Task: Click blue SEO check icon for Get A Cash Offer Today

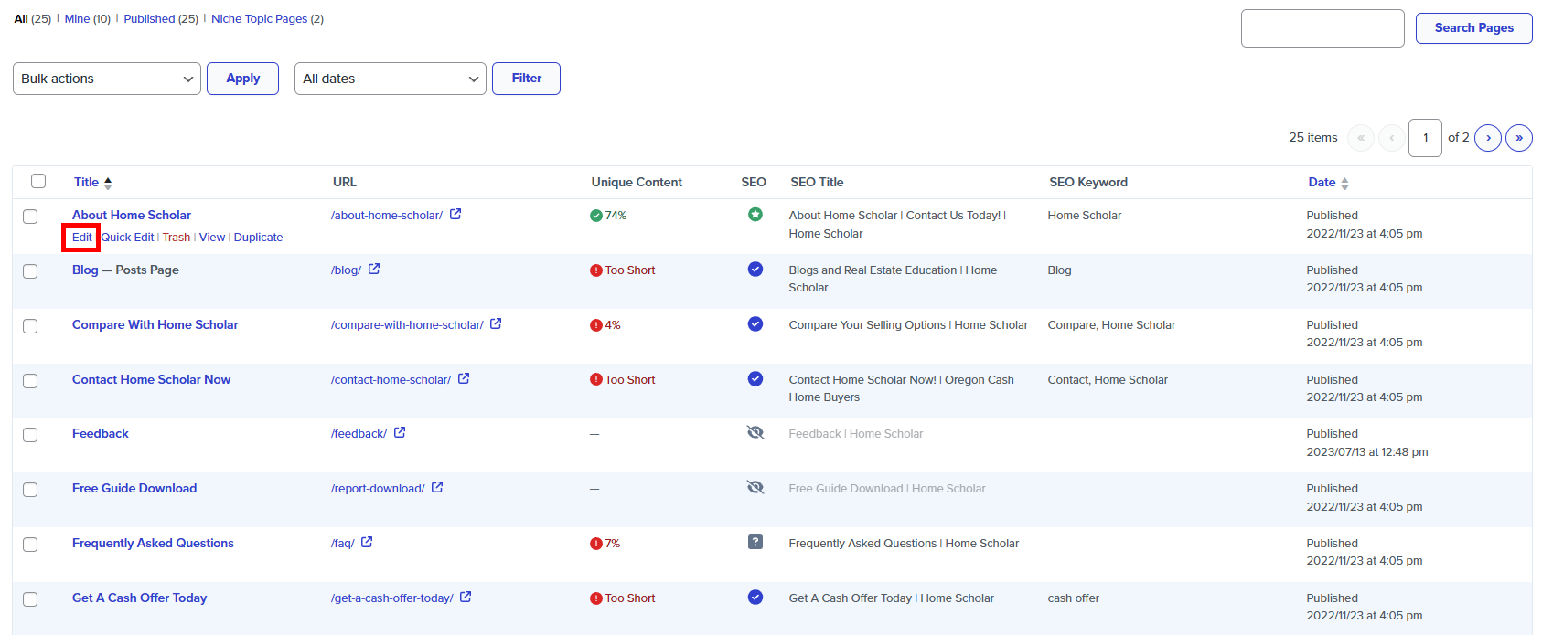Action: click(x=755, y=598)
